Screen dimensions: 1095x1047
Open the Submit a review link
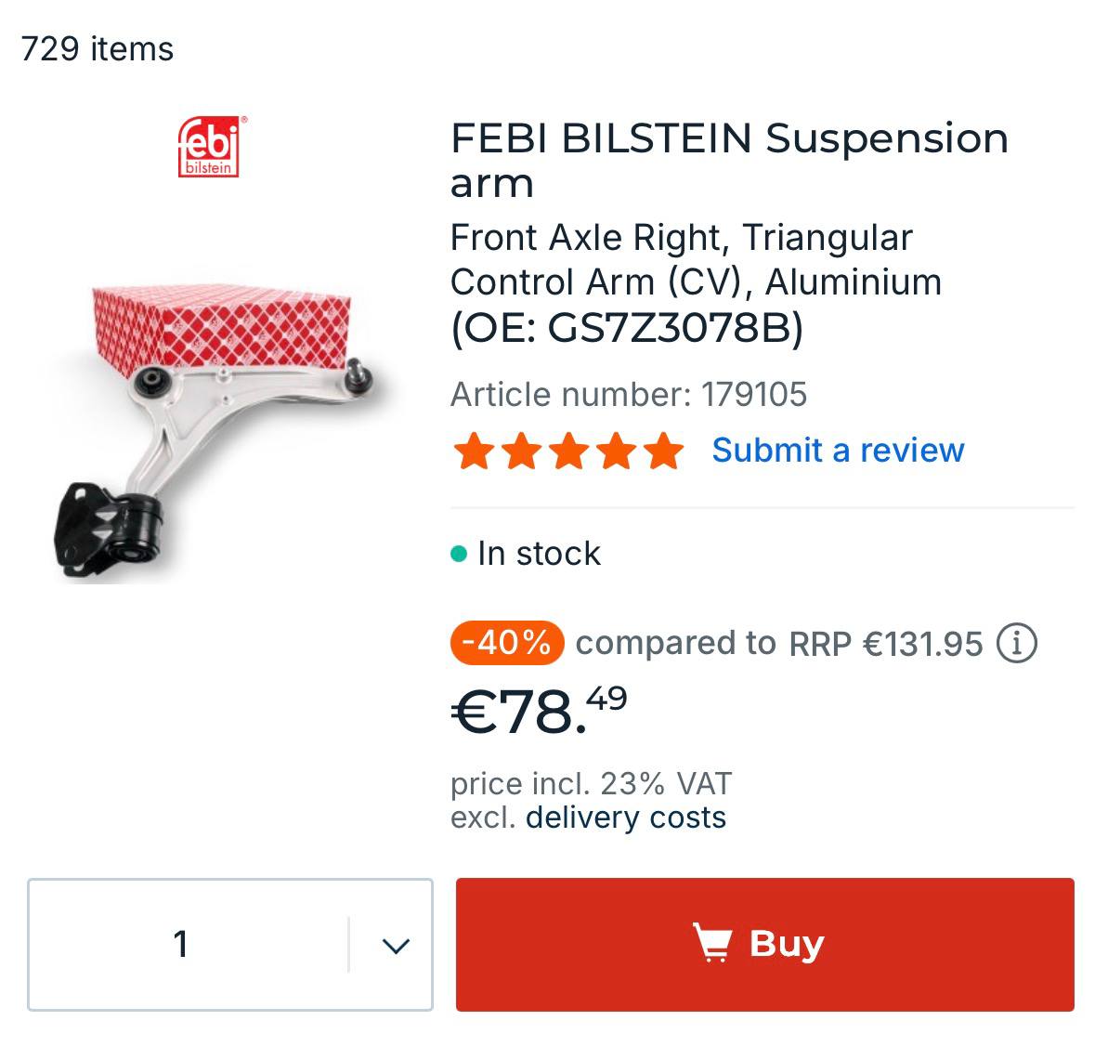point(838,451)
